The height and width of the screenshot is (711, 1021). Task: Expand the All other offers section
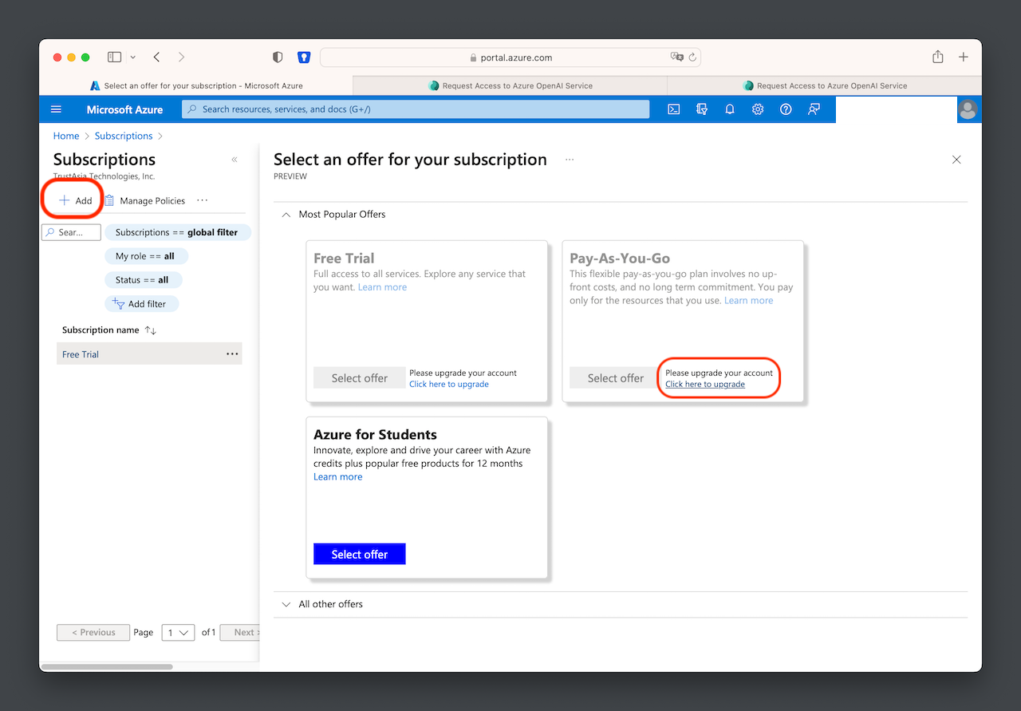pyautogui.click(x=286, y=604)
